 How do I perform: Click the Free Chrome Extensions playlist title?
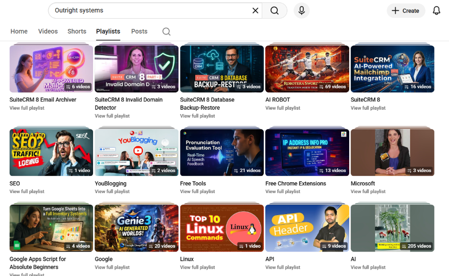[295, 184]
